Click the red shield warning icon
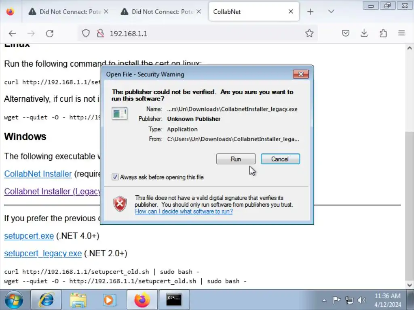The width and height of the screenshot is (414, 310). pos(120,204)
